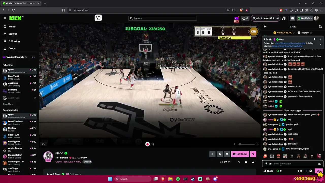This screenshot has width=325, height=183.
Task: Click the red record button on player
Action: (148, 144)
